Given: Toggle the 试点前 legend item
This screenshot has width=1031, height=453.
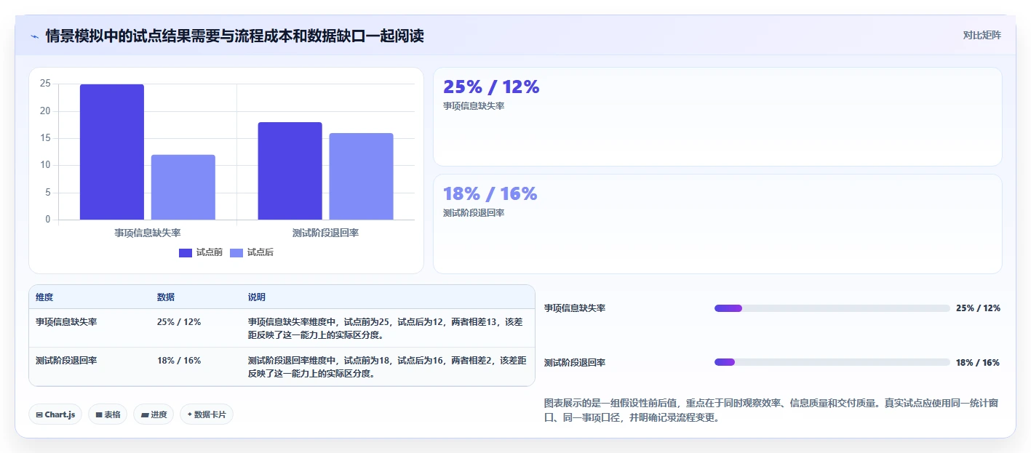Looking at the screenshot, I should pyautogui.click(x=201, y=252).
